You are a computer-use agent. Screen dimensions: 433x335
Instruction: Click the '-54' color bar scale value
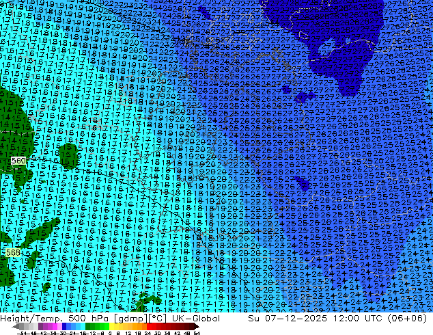click(22, 334)
